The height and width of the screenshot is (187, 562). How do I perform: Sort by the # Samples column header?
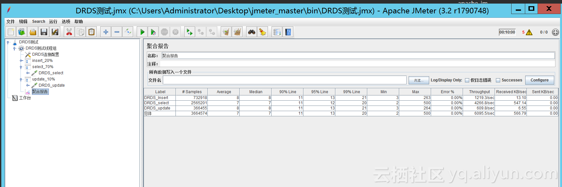[x=192, y=92]
